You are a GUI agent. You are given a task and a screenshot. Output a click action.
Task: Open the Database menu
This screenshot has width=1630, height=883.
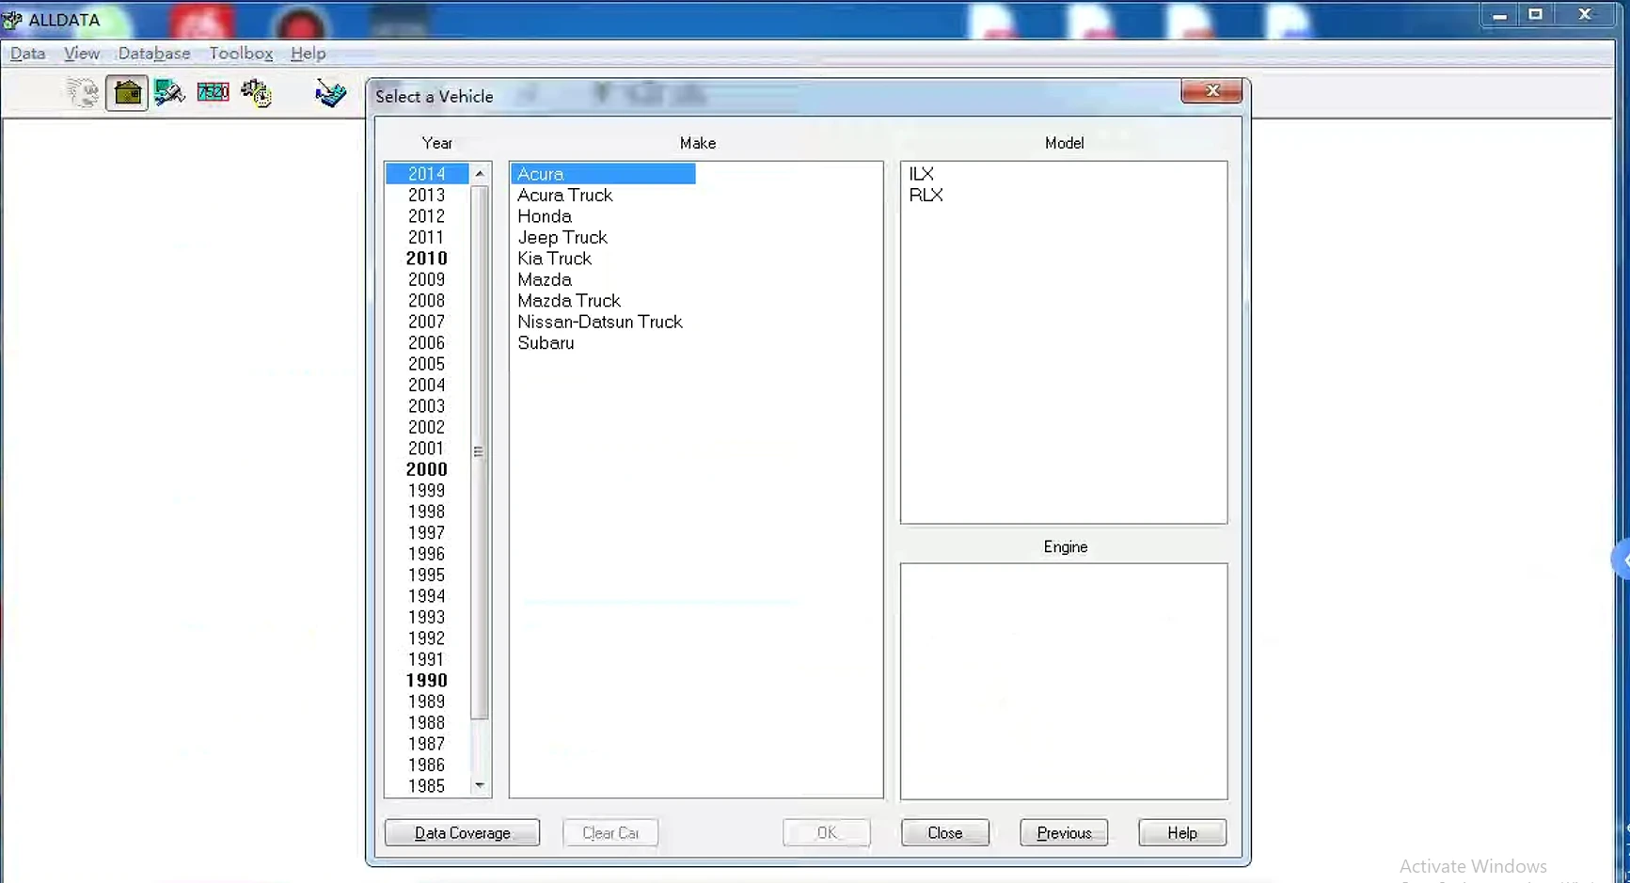[154, 54]
